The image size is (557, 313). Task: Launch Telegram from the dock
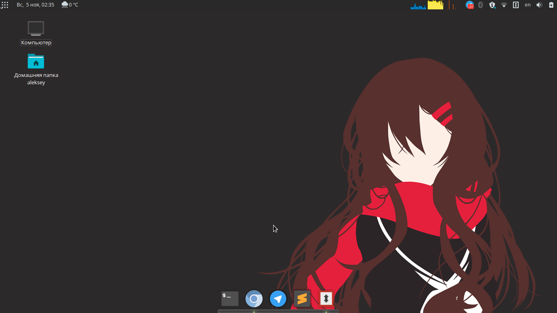coord(278,299)
